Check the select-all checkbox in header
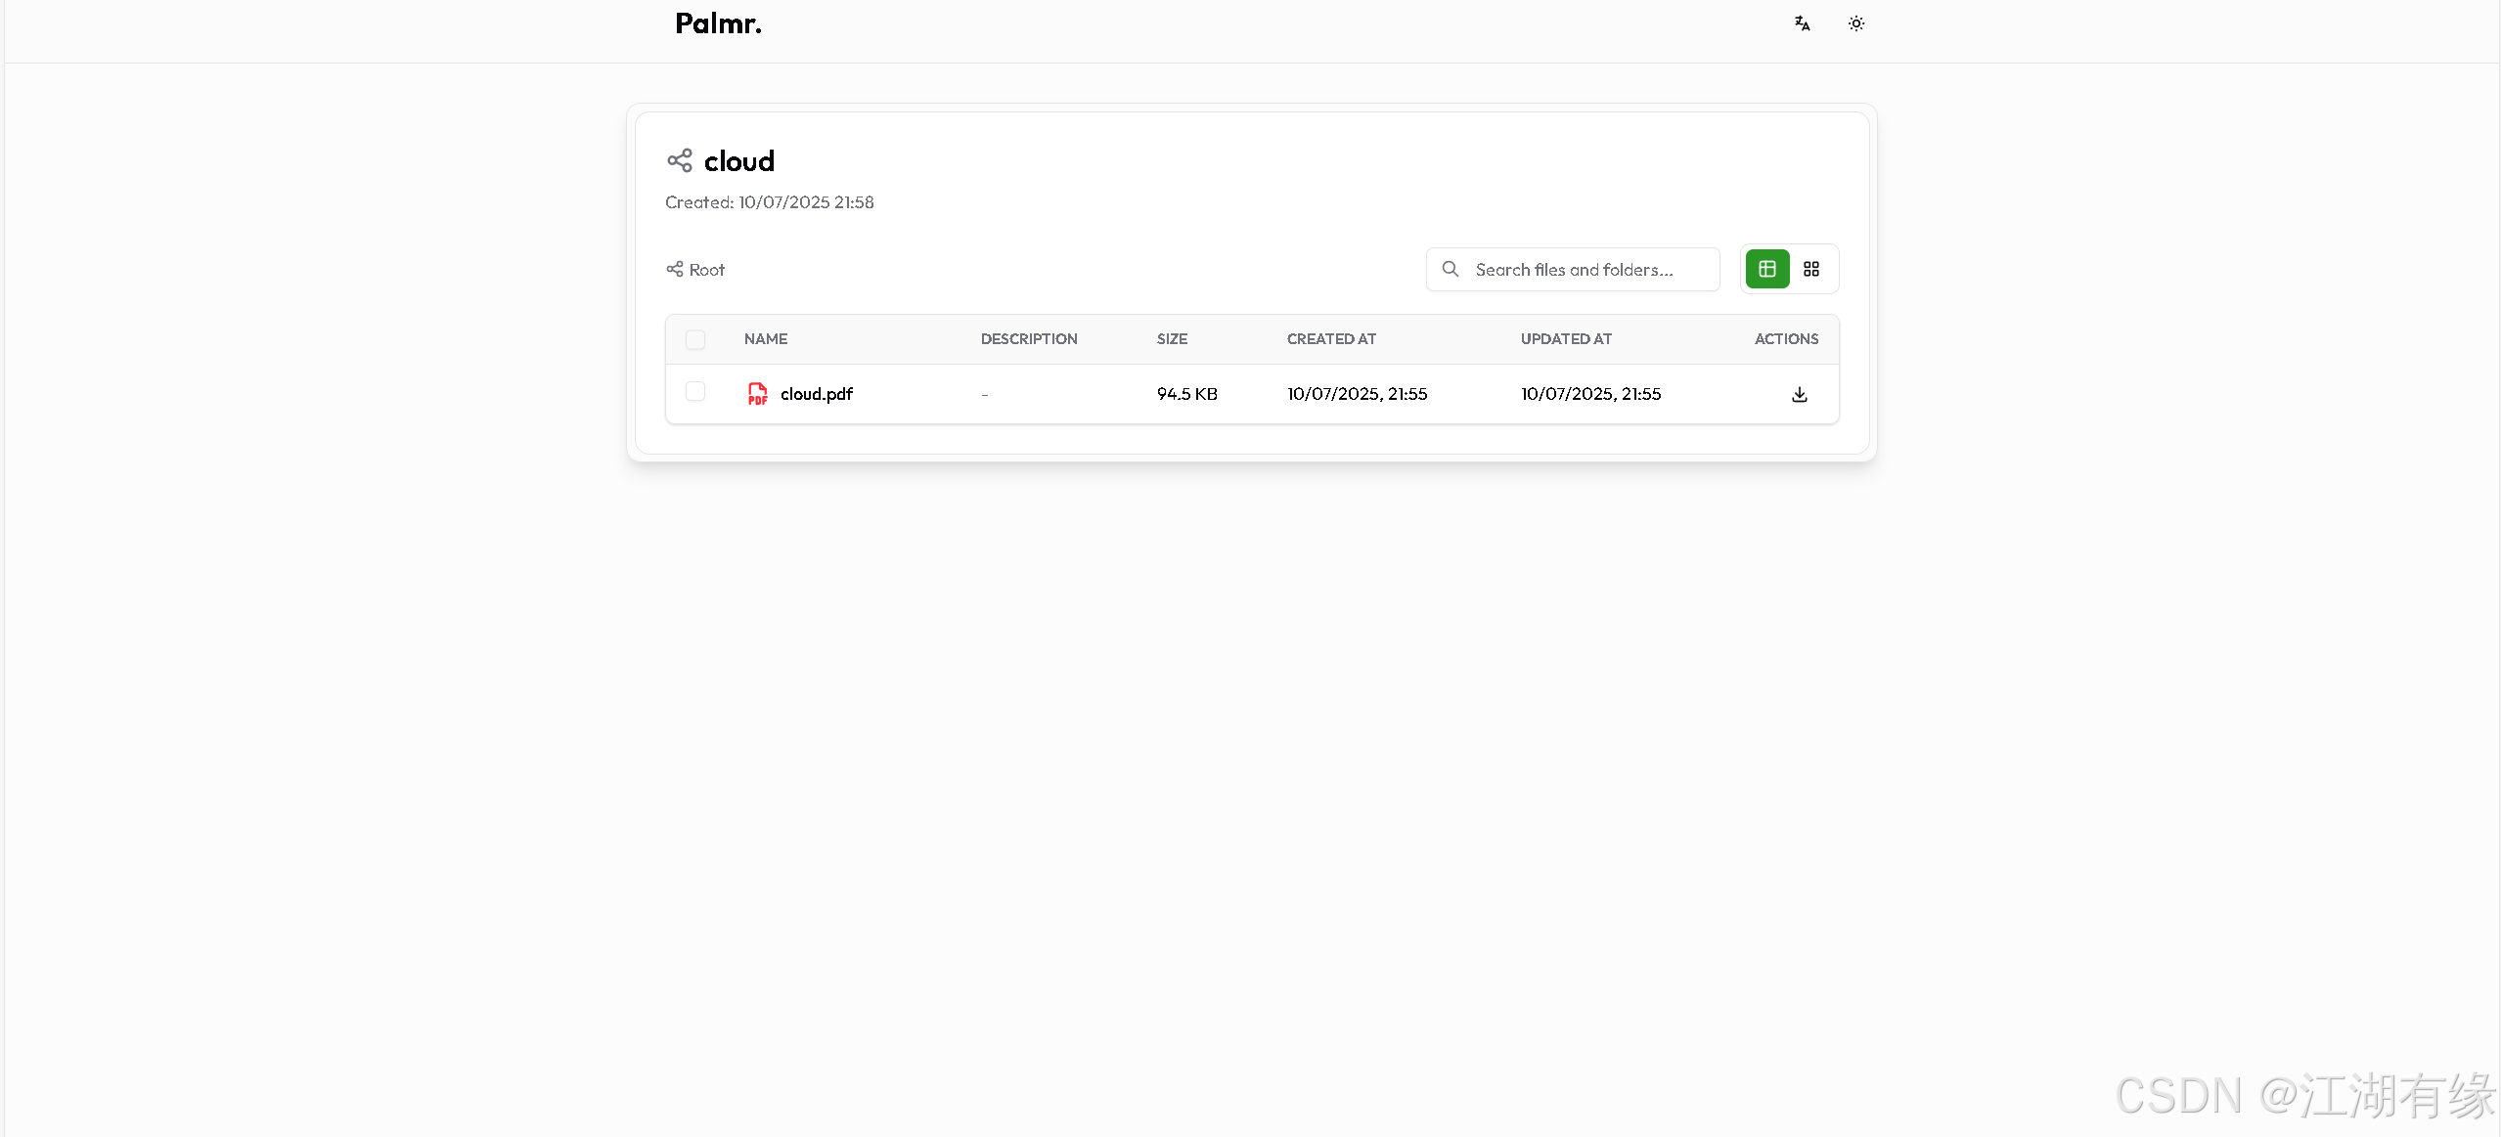The width and height of the screenshot is (2501, 1137). 695,339
